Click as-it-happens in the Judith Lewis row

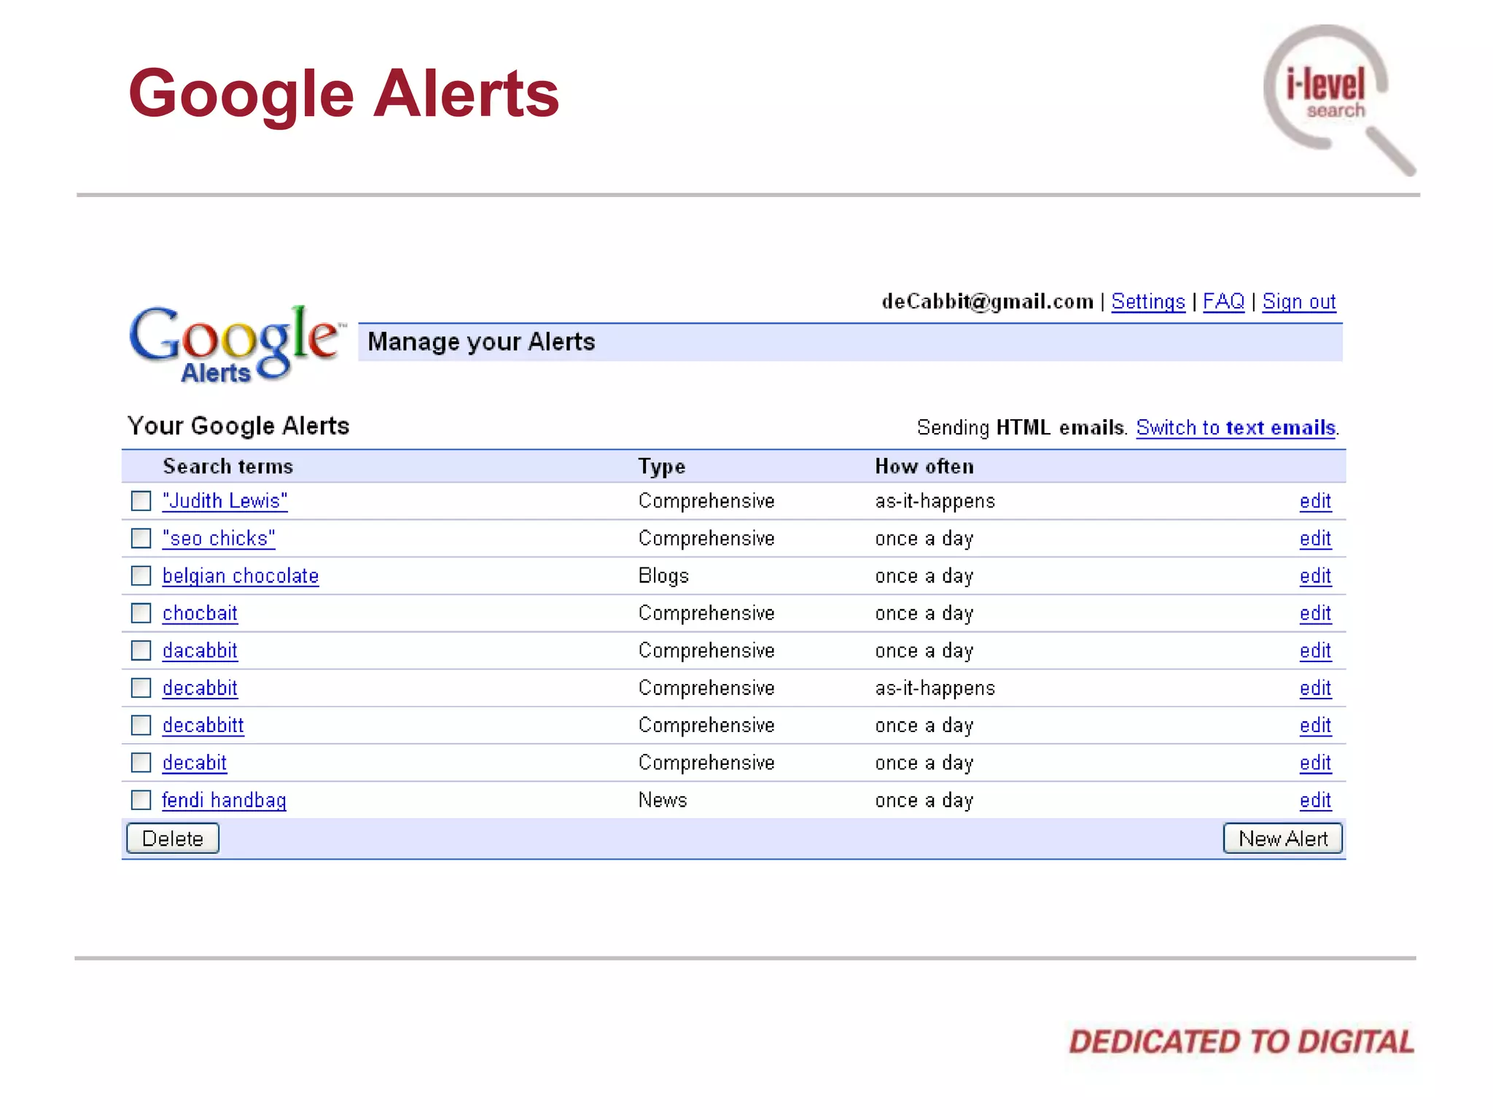(x=935, y=501)
